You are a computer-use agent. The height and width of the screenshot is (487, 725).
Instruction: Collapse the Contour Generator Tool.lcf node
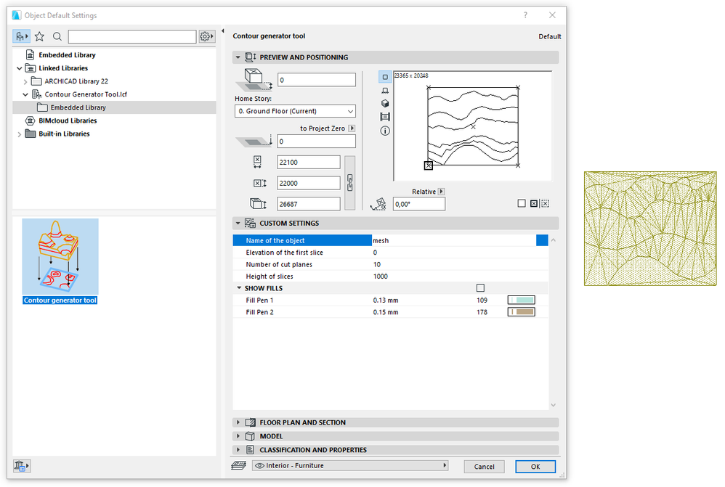point(25,95)
